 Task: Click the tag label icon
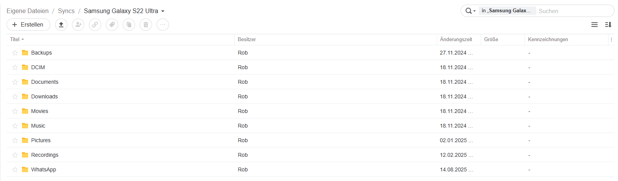click(x=112, y=25)
